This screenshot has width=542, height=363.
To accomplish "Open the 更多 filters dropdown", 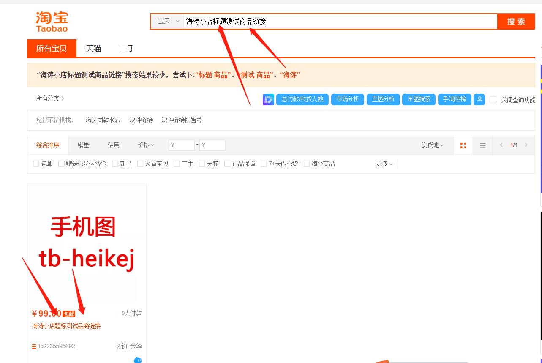I will [x=384, y=164].
